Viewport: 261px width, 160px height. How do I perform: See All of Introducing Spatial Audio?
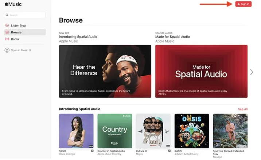pos(243,109)
